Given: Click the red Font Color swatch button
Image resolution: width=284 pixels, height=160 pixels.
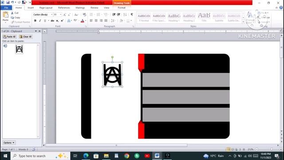Looking at the screenshot, I should click(83, 21).
